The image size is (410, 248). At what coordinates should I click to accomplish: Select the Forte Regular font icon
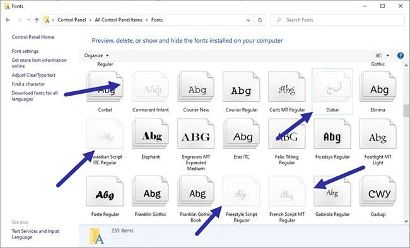[105, 191]
